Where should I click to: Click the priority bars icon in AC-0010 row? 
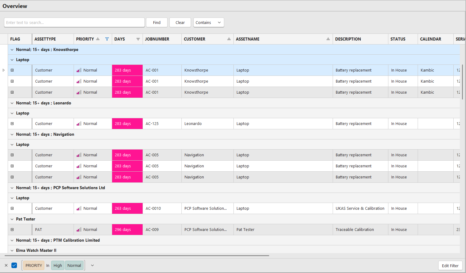[79, 209]
